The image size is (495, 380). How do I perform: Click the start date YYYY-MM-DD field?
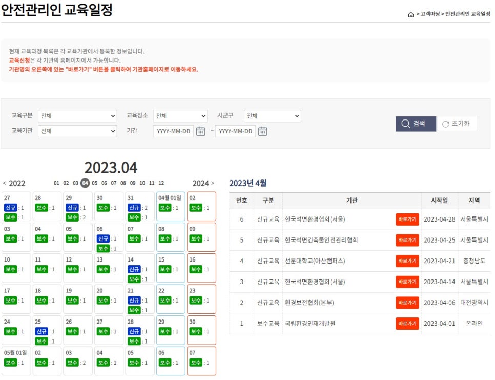tap(173, 131)
